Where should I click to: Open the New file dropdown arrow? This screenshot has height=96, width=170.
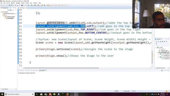click(3, 5)
